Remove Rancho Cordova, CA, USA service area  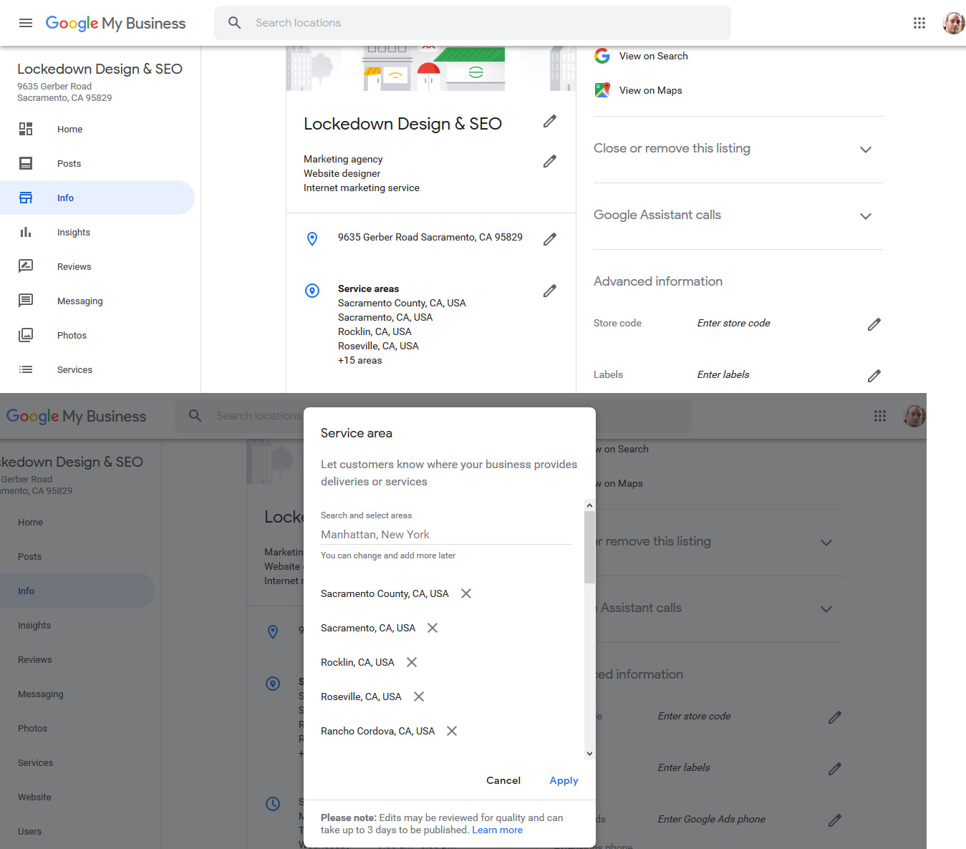point(452,731)
